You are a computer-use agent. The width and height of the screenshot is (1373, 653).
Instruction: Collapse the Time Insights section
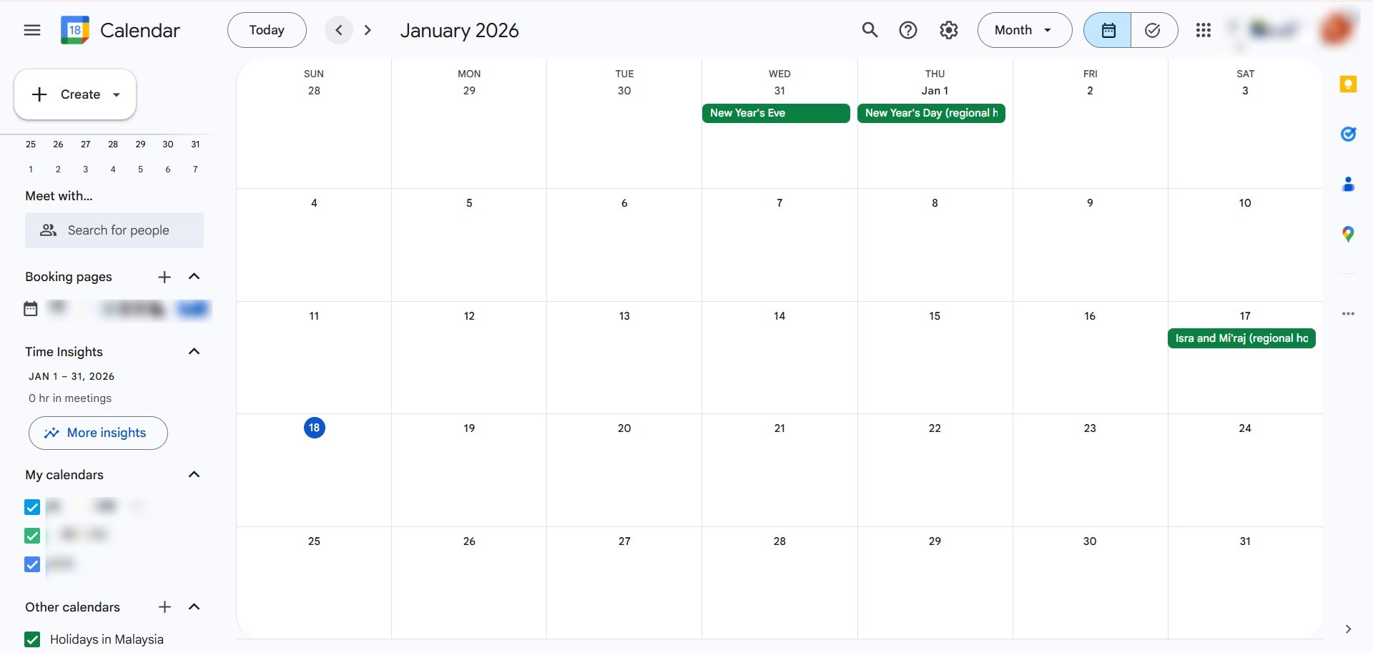(194, 351)
